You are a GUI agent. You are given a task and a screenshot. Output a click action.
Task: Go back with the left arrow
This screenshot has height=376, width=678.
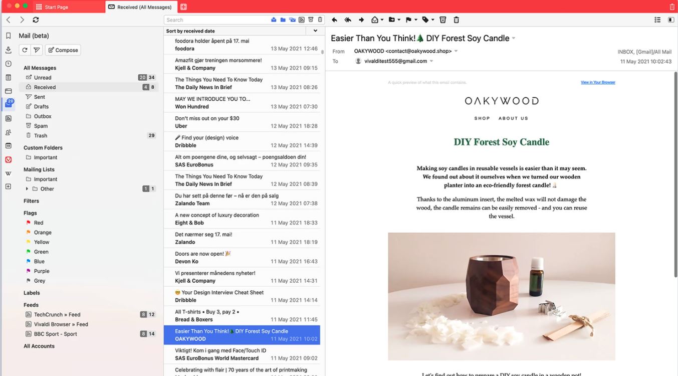[x=9, y=20]
